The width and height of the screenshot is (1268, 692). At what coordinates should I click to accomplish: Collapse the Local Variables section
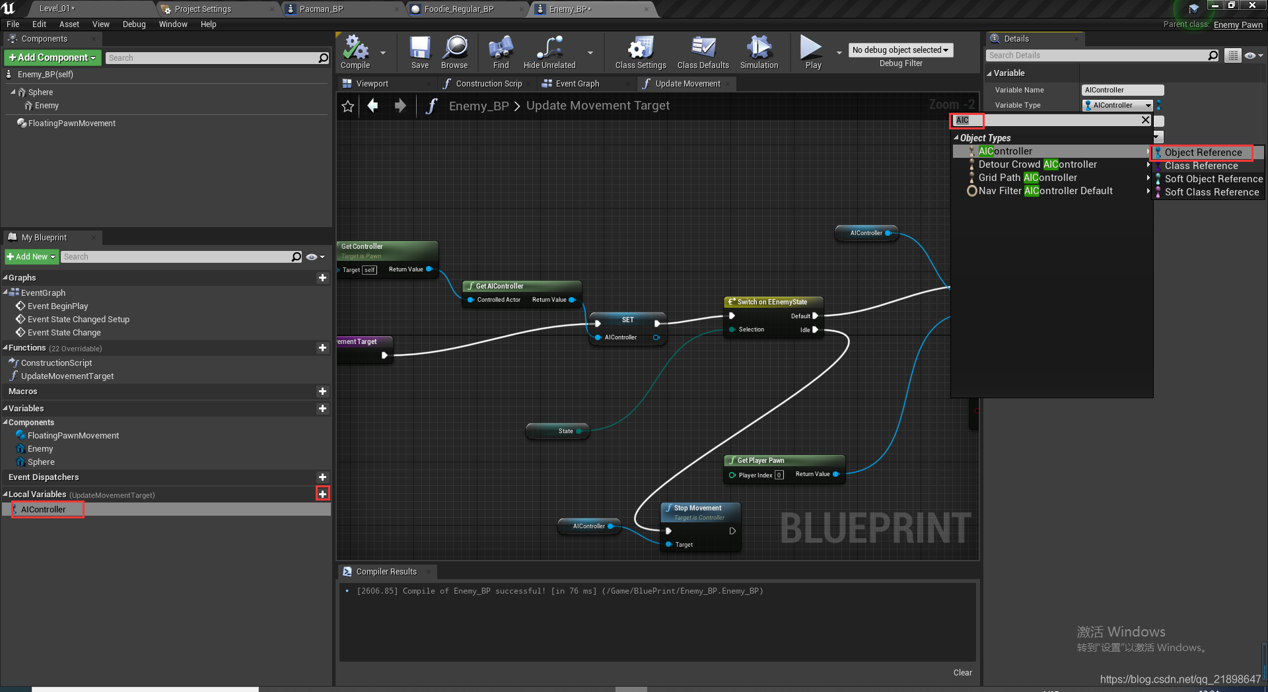[x=5, y=494]
